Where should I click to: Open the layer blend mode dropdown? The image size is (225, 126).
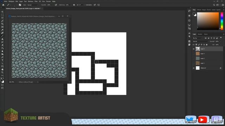200,41
